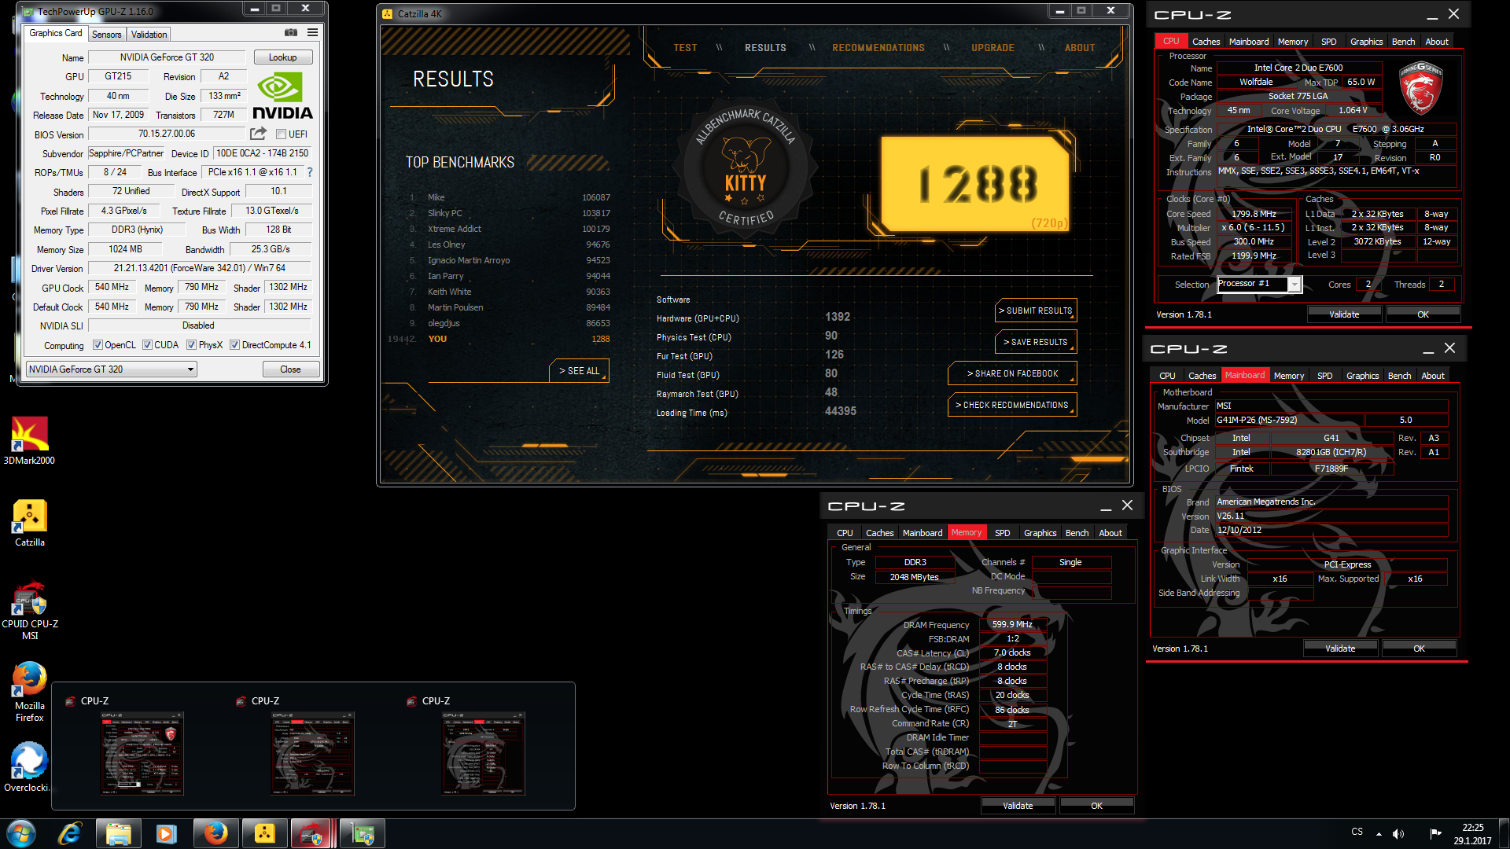
Task: Switch to Firefox in taskbar
Action: pyautogui.click(x=215, y=833)
